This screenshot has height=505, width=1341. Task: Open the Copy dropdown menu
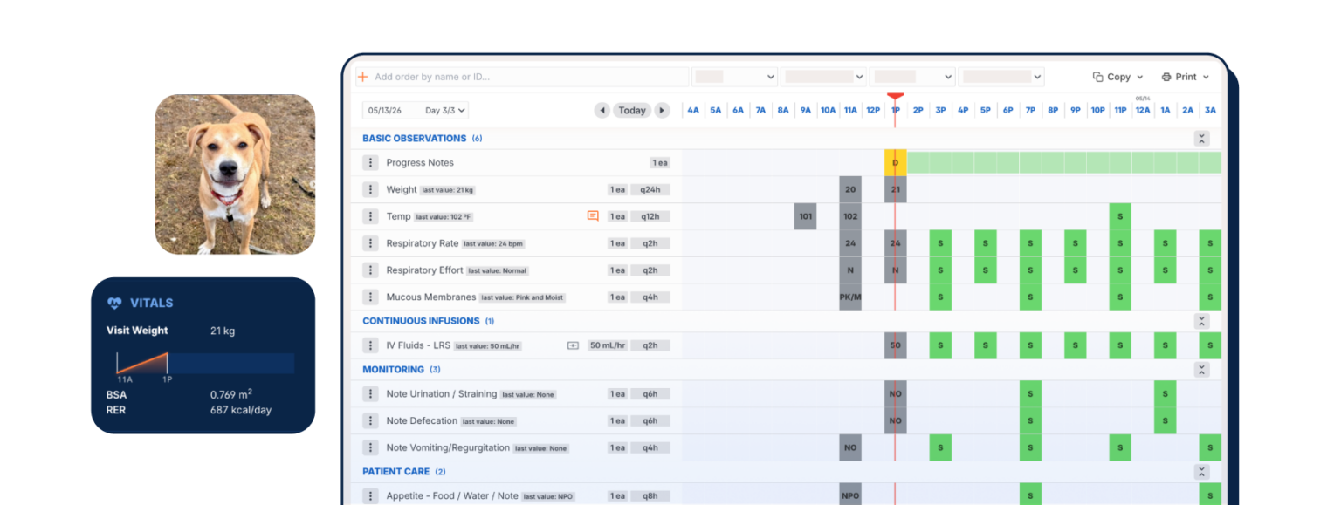(x=1117, y=77)
